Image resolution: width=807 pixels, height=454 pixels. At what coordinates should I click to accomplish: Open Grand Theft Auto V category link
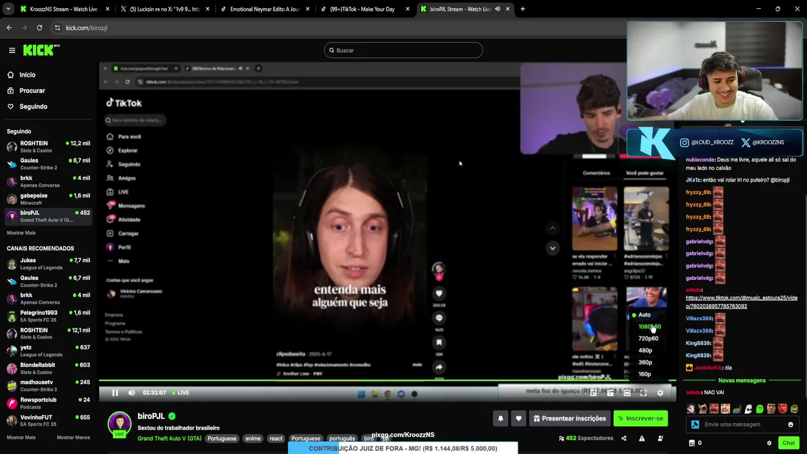coord(170,438)
